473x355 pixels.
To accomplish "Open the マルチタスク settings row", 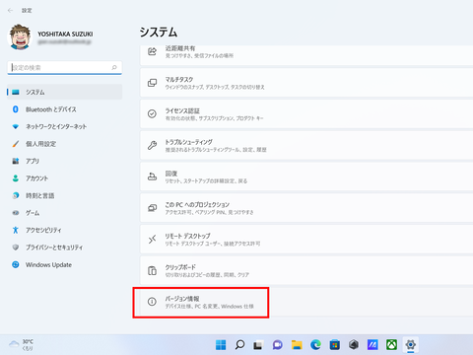I will coord(306,83).
